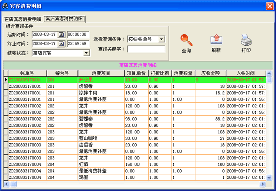This screenshot has width=276, height=191.
Task: Switch to 在店宾客消费明细 tab
Action: pos(23,19)
